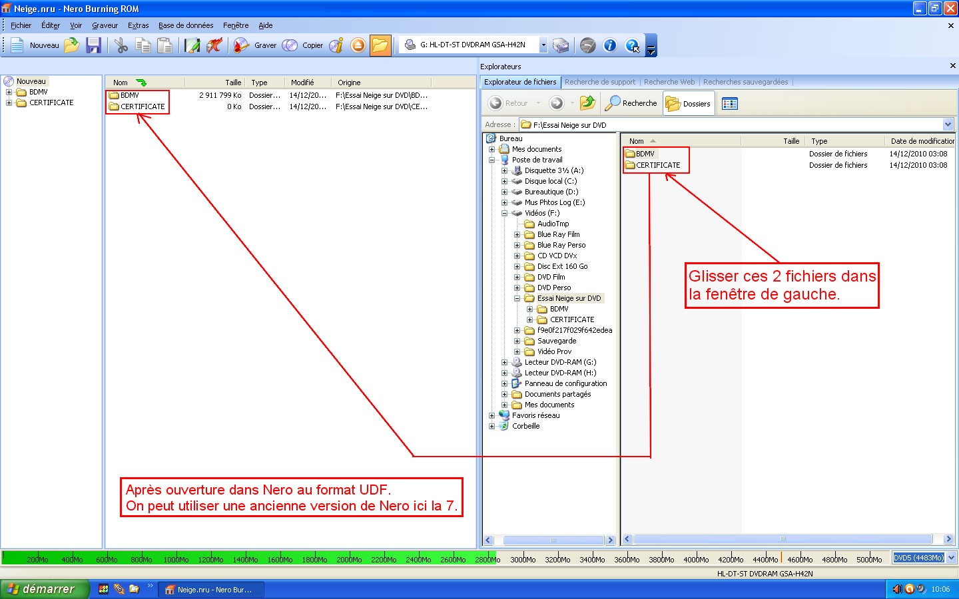Click the context help question mark icon
Screen dimensions: 959x599
pyautogui.click(x=632, y=45)
